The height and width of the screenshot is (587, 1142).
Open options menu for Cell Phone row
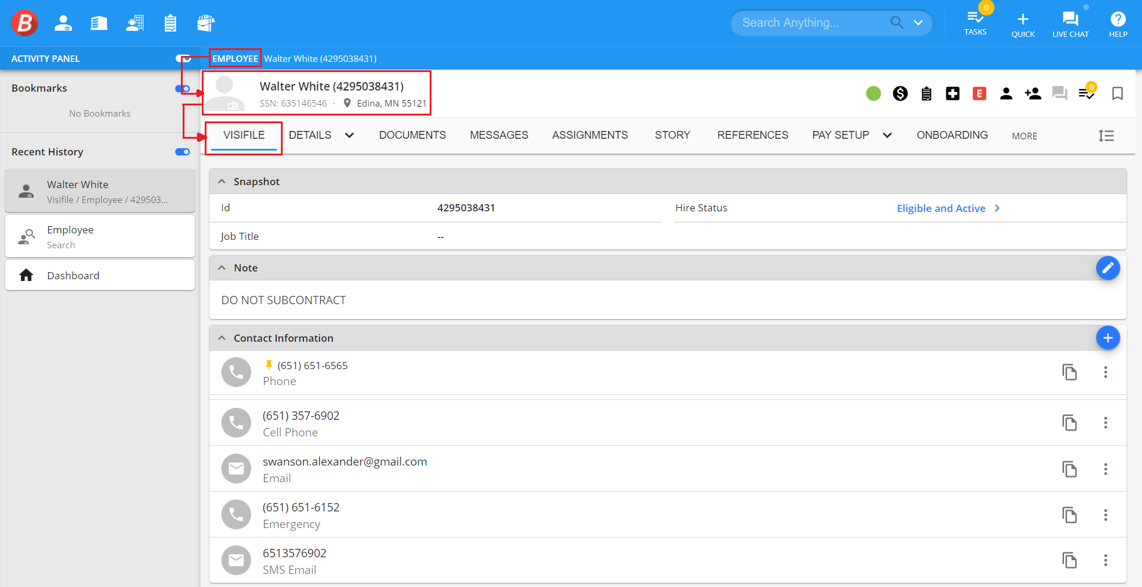1106,423
